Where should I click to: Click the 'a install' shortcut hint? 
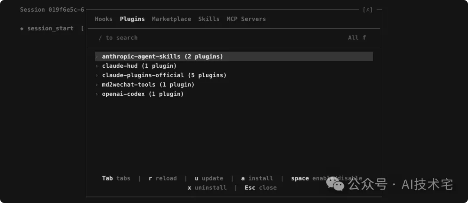pyautogui.click(x=257, y=178)
